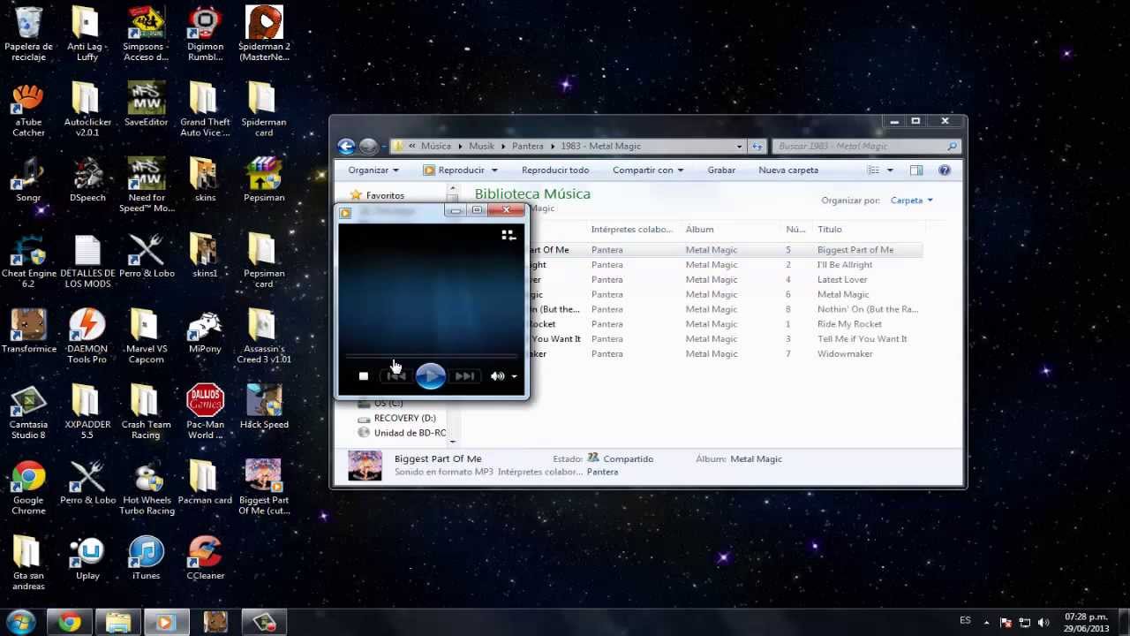Viewport: 1130px width, 636px height.
Task: Open CCleaner desktop icon
Action: click(x=205, y=558)
